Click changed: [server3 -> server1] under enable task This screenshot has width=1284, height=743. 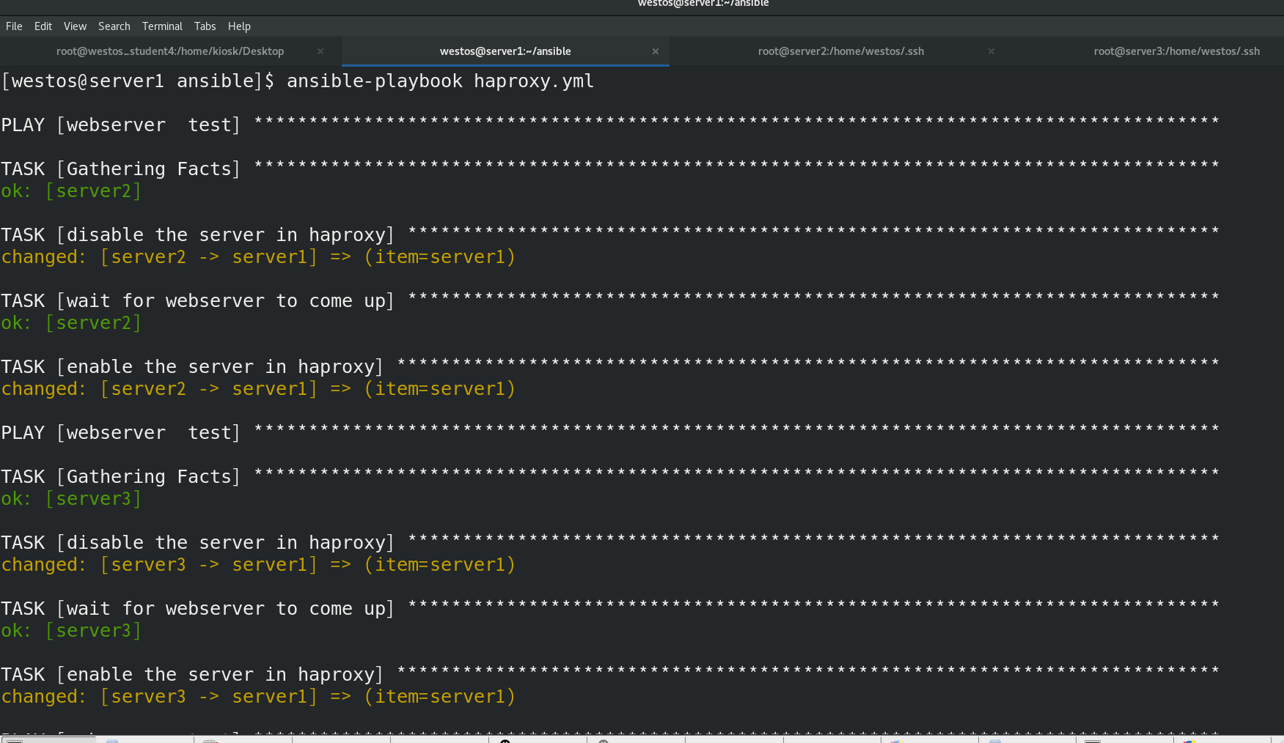point(258,696)
